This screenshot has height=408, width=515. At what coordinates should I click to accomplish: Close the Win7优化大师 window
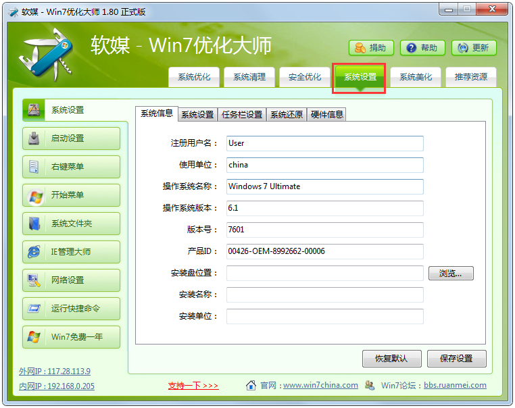(492, 9)
